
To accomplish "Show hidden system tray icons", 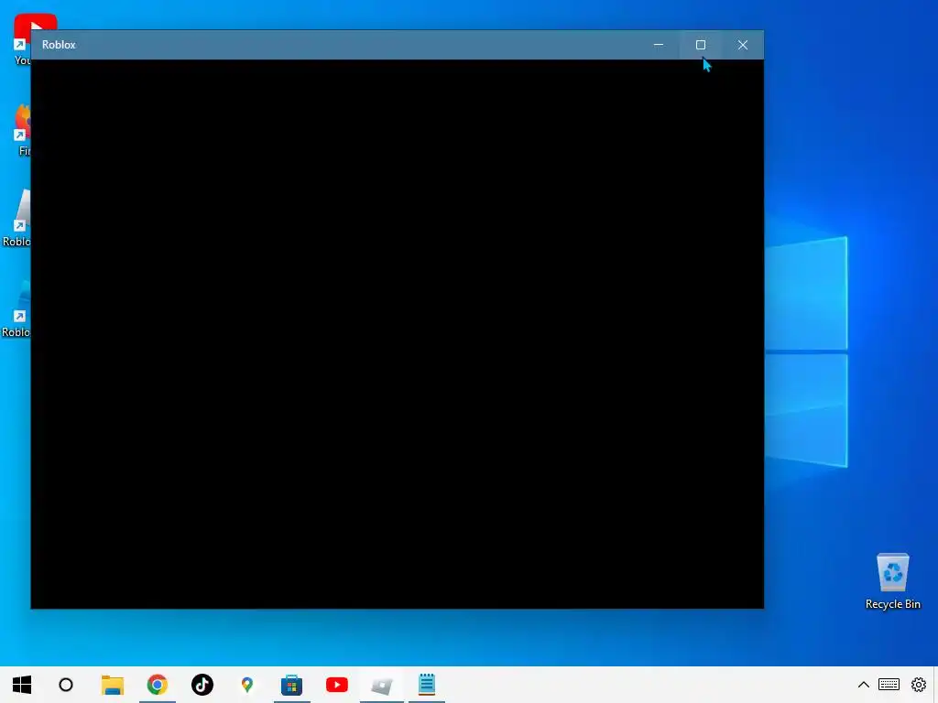I will pyautogui.click(x=863, y=685).
